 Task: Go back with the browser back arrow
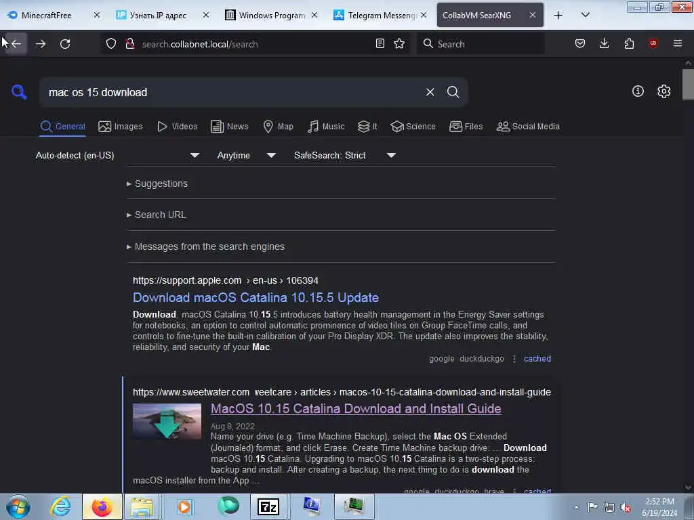coord(16,44)
